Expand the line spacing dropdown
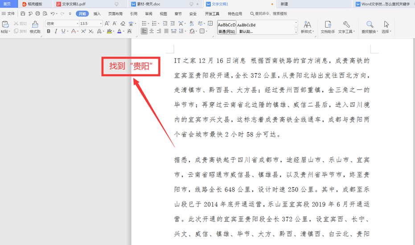The width and height of the screenshot is (415, 245). [185, 31]
